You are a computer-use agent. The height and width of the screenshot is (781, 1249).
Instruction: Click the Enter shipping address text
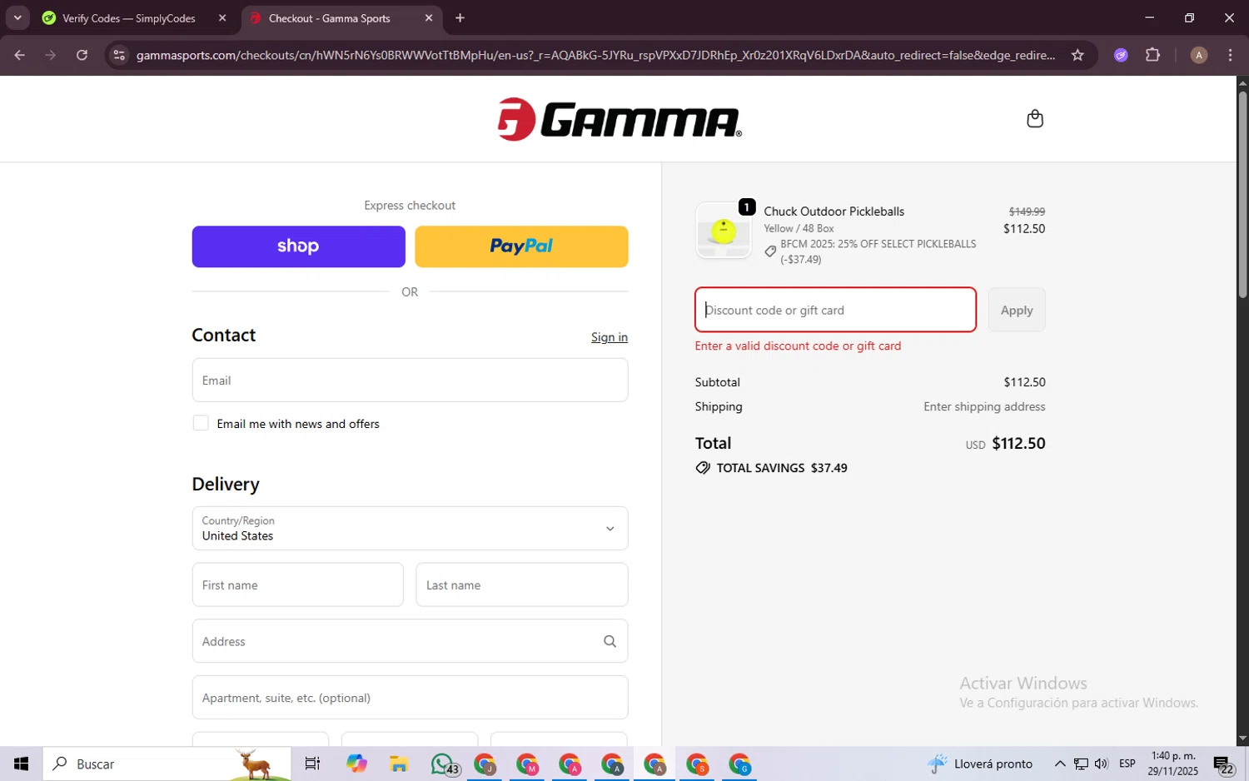[984, 406]
